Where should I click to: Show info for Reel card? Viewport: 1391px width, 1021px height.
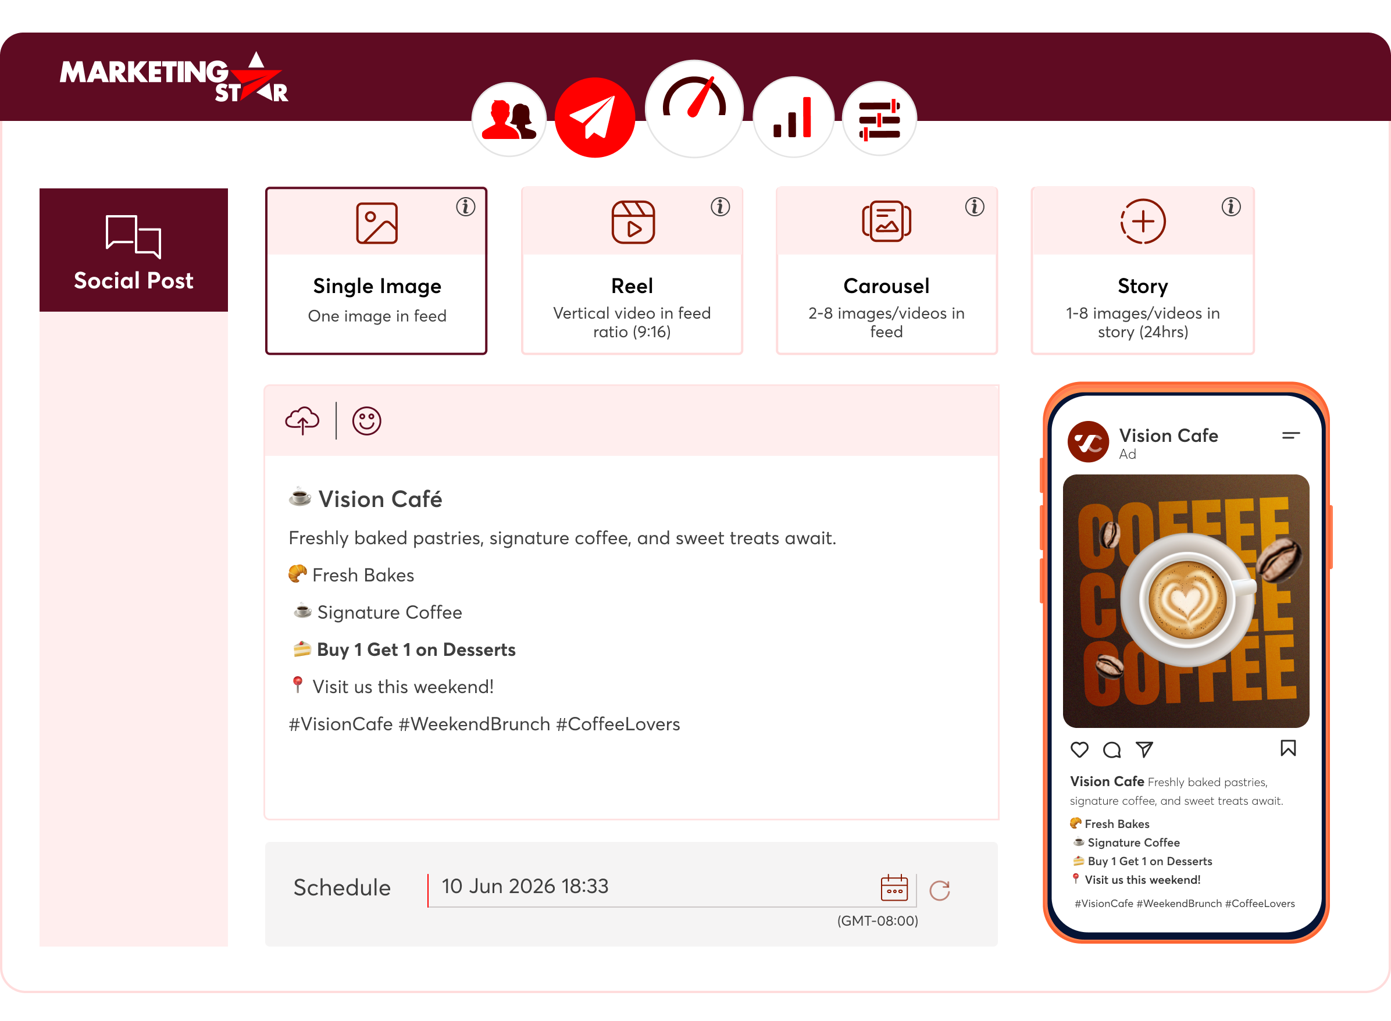pos(721,207)
